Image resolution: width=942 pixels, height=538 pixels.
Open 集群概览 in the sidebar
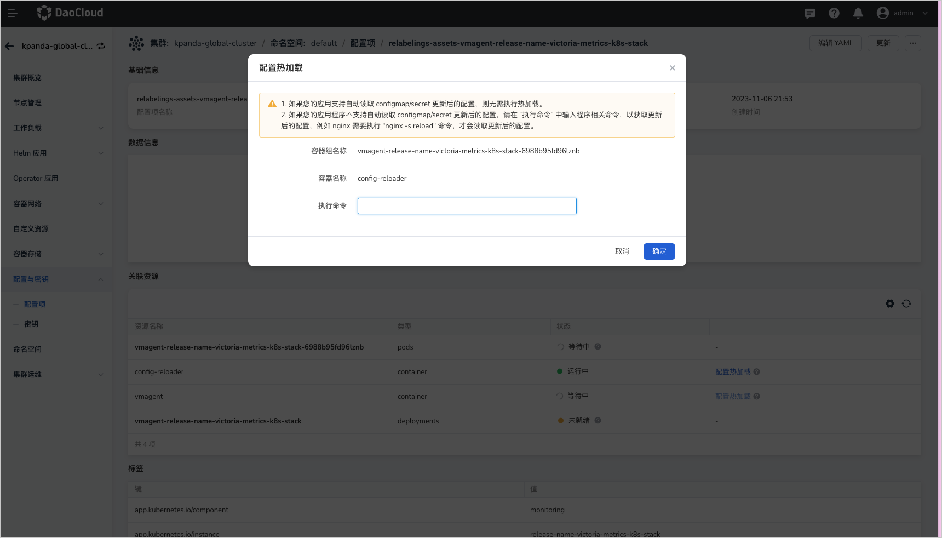pos(27,78)
